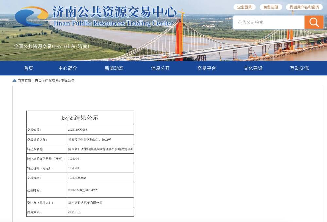This screenshot has width=327, height=222.
Task: Click the orange search magnifier button
Action: pyautogui.click(x=314, y=22)
